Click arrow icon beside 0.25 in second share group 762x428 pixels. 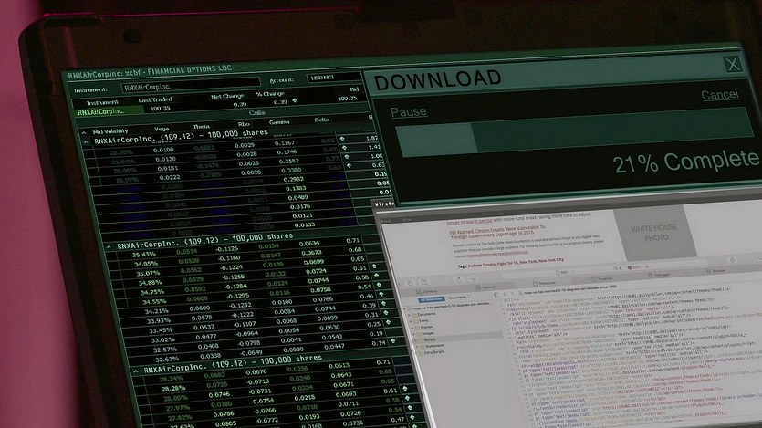[389, 322]
